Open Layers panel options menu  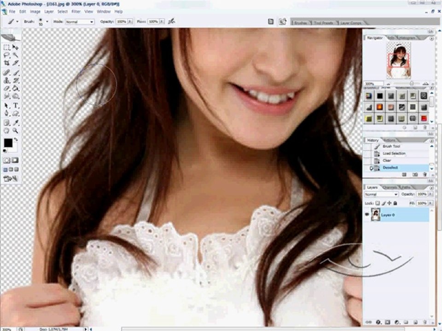click(431, 188)
